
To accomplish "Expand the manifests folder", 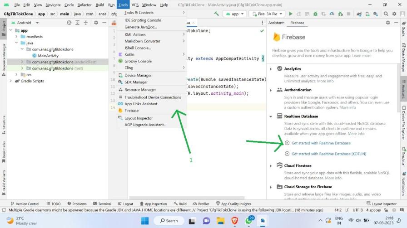I will tap(16, 37).
